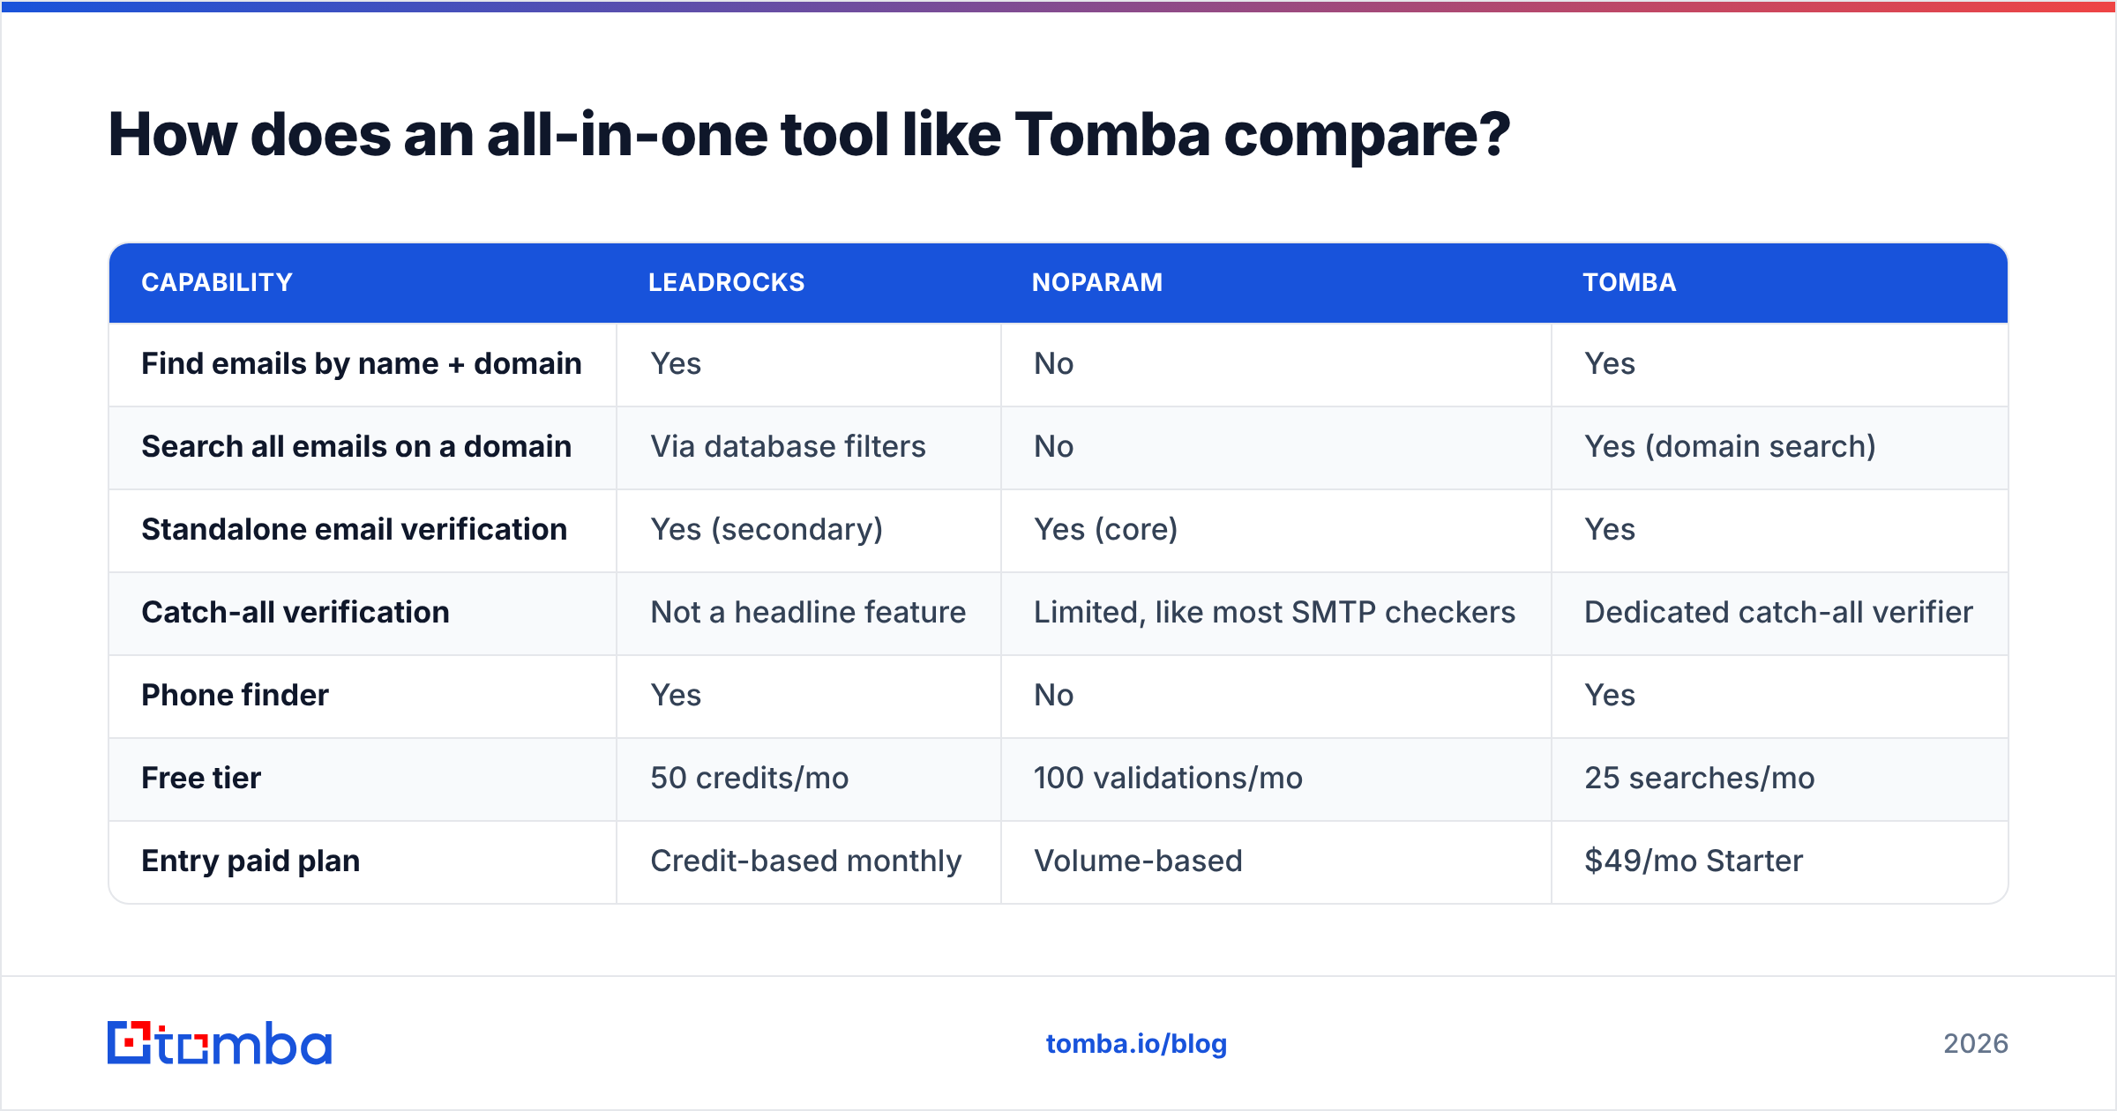Select 'Entry paid plan' row label
The height and width of the screenshot is (1111, 2117).
(x=251, y=861)
